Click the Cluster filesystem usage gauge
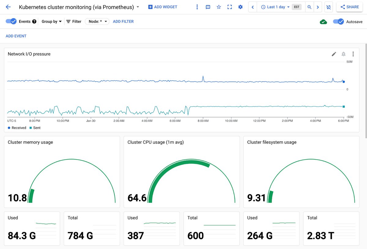367x249 pixels. [311, 181]
